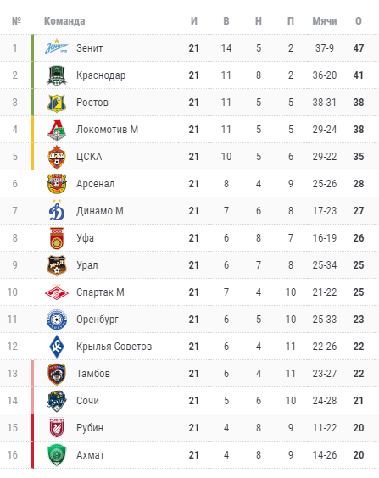Click the Zenit club logo
The height and width of the screenshot is (478, 379).
point(57,47)
